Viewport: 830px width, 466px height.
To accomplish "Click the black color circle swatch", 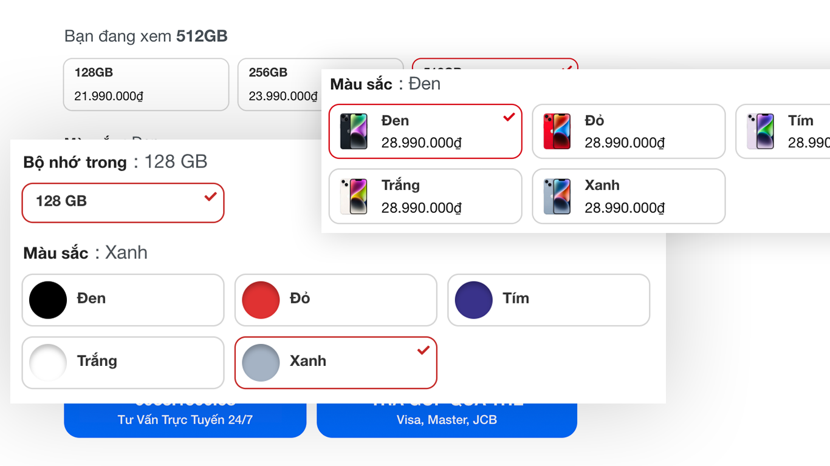I will (x=48, y=300).
